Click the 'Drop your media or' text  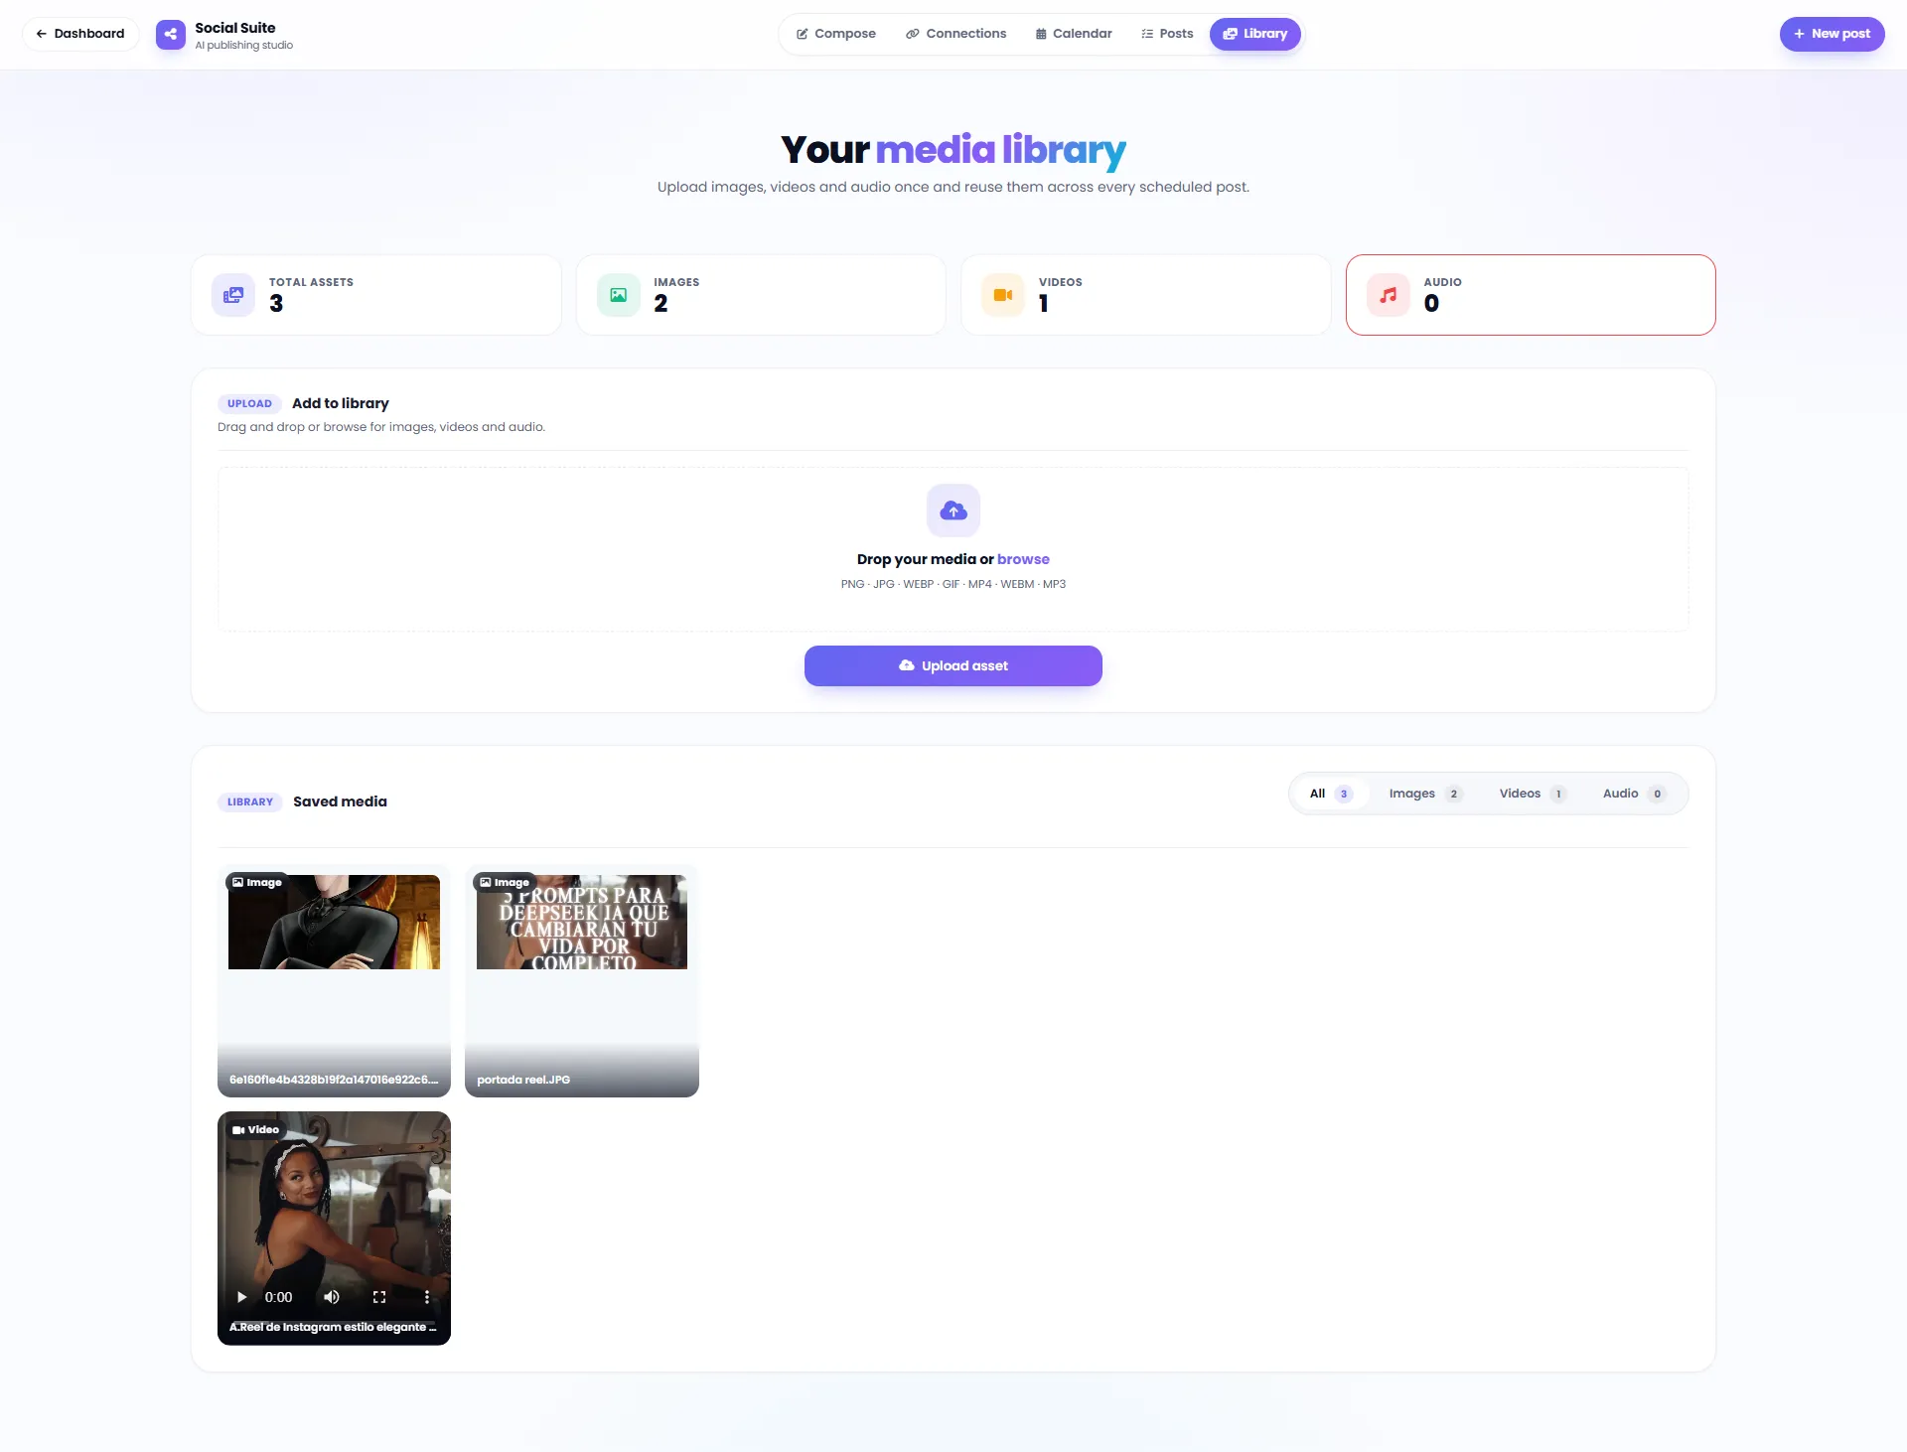click(925, 559)
